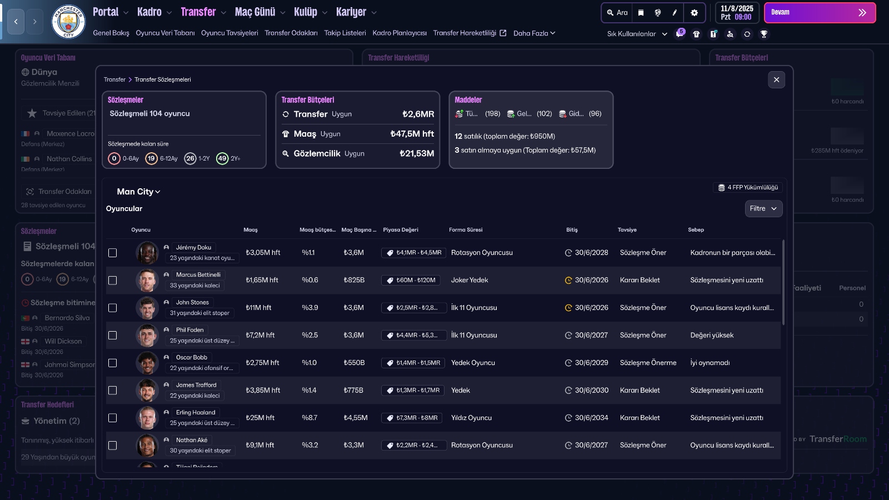This screenshot has width=889, height=500.
Task: Open the bookmarks panel icon
Action: (x=641, y=12)
